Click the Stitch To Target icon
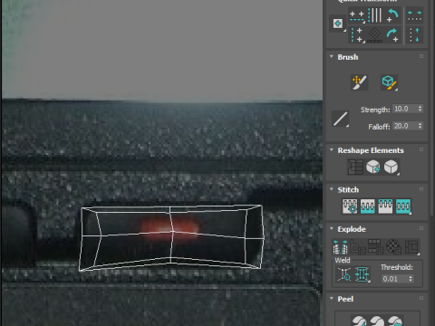 [x=350, y=206]
